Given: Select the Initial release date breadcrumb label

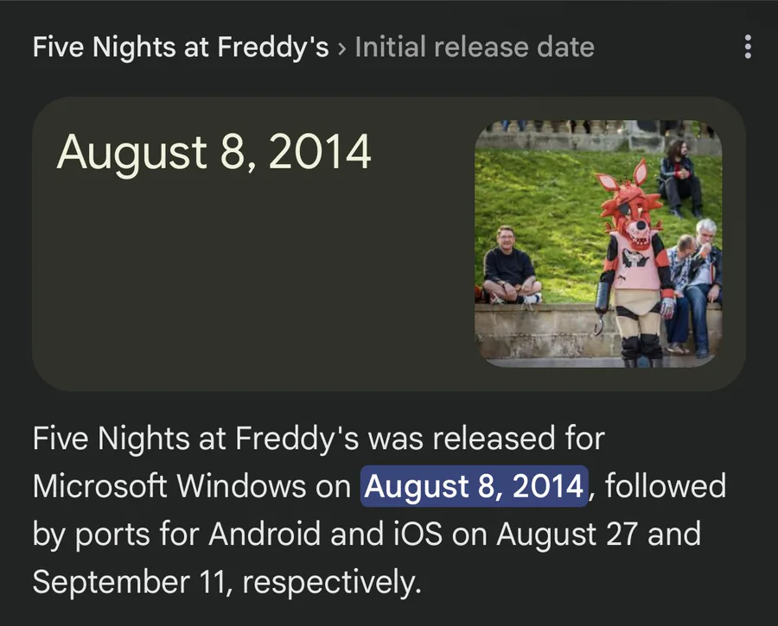Looking at the screenshot, I should 475,47.
